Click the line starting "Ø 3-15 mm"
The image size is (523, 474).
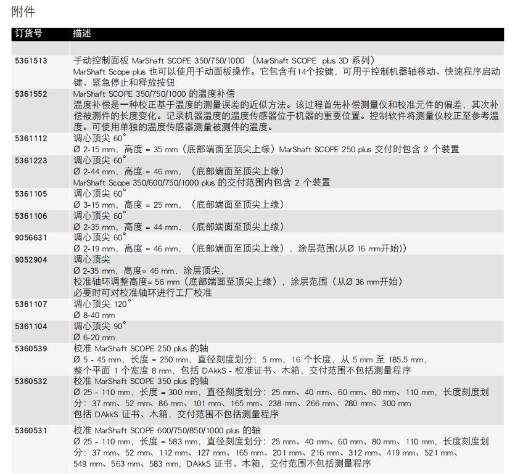coord(179,205)
